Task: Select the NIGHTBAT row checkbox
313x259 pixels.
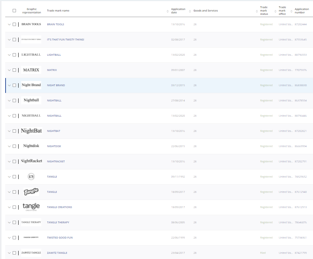Action: pyautogui.click(x=14, y=131)
